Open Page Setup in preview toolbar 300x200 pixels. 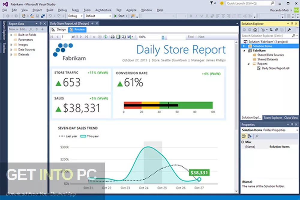pos(124,37)
